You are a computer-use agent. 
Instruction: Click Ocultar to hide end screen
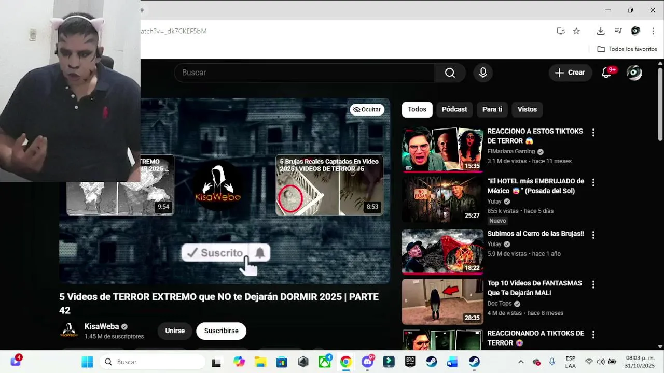[x=367, y=109]
